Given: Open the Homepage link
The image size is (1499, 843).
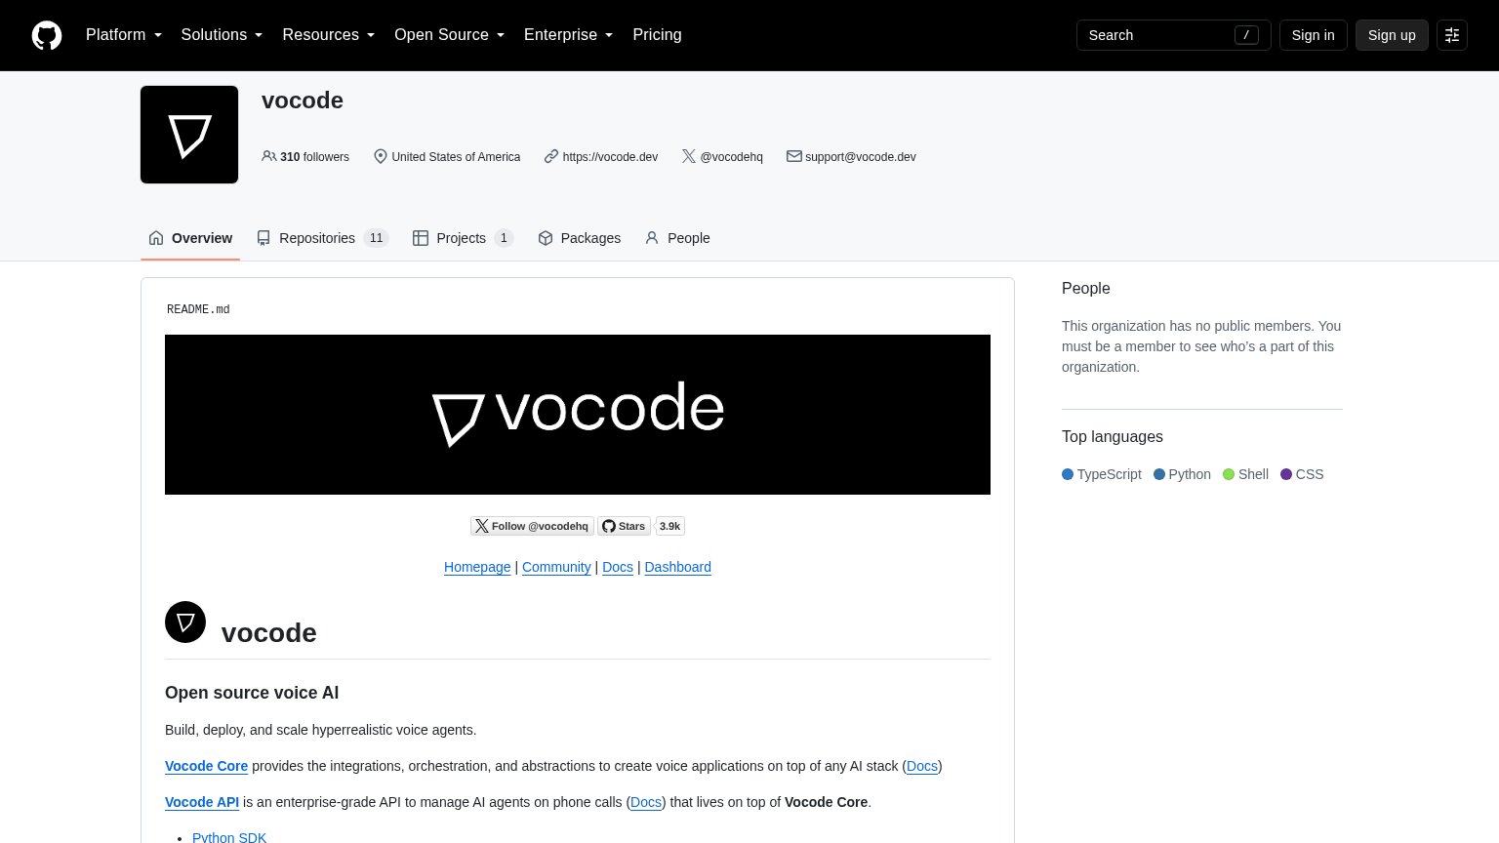Looking at the screenshot, I should coord(477,567).
